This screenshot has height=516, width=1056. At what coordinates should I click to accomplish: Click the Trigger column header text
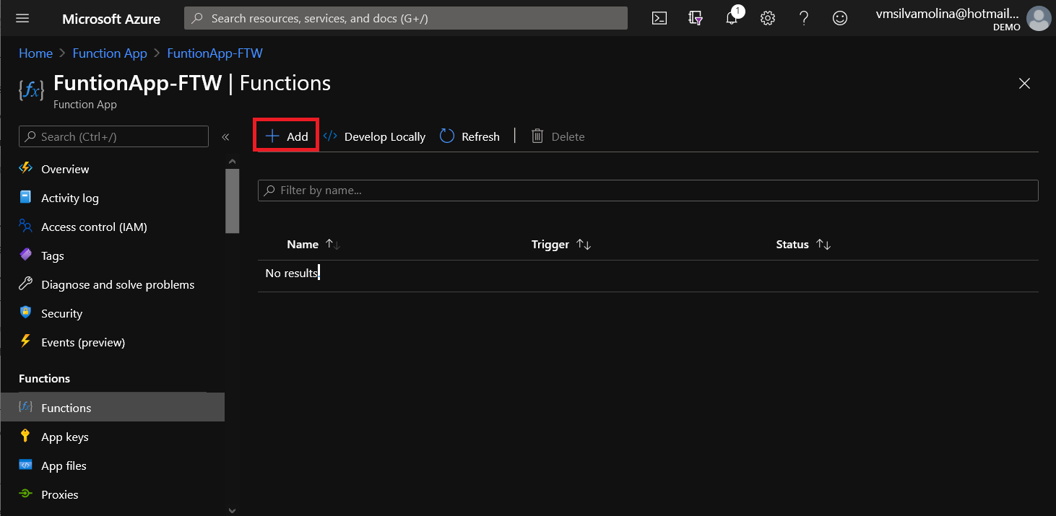[550, 245]
